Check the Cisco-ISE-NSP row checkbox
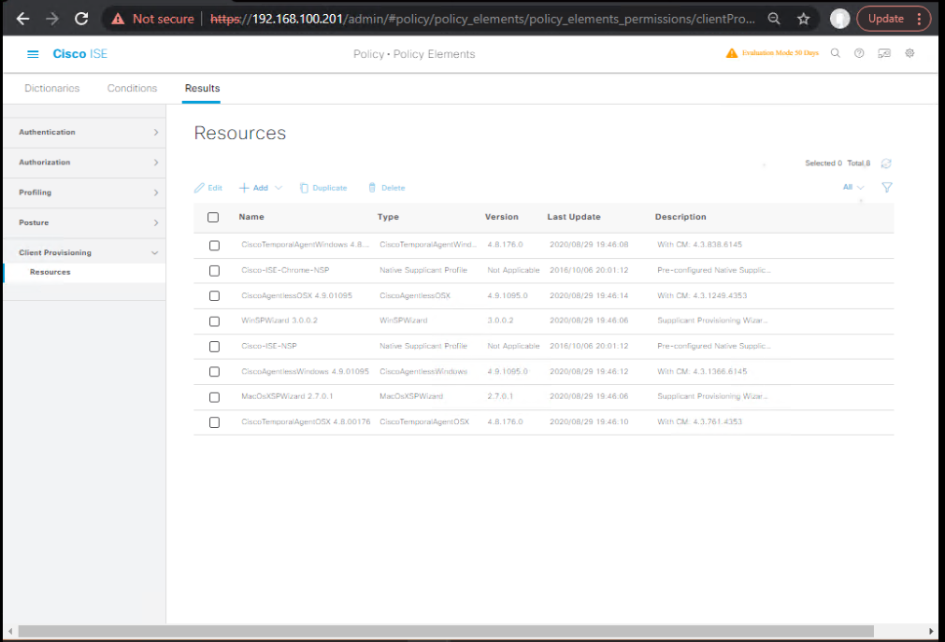This screenshot has width=945, height=642. click(215, 347)
